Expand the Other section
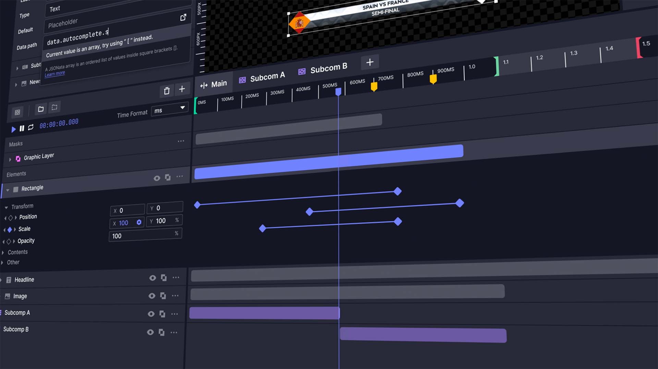This screenshot has height=369, width=658. click(2, 263)
